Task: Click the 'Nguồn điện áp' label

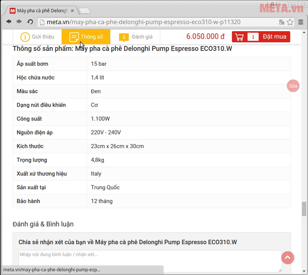Action: pos(34,133)
